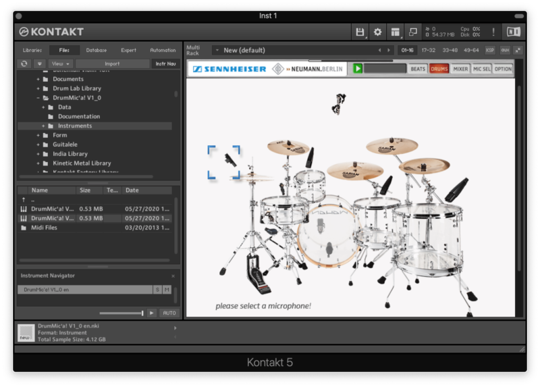
Task: Click the hi-hat pedal on the drum kit
Action: coord(259,274)
